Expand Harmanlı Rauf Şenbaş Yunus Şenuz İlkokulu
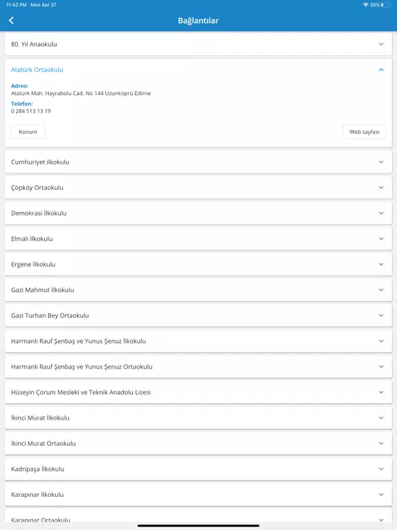Image resolution: width=397 pixels, height=530 pixels. pyautogui.click(x=198, y=341)
